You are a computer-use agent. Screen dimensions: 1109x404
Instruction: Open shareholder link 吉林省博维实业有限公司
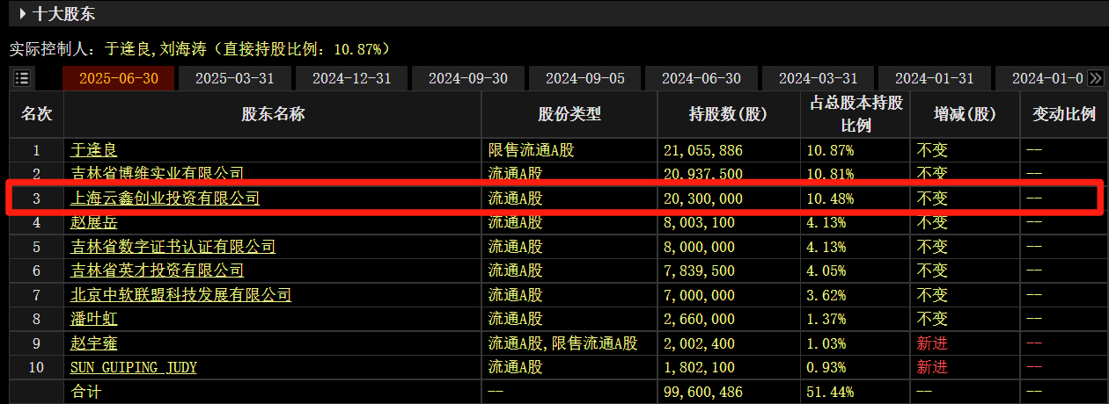click(x=157, y=174)
